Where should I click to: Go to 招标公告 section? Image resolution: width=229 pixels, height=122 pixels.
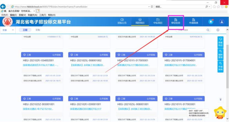tap(122, 21)
